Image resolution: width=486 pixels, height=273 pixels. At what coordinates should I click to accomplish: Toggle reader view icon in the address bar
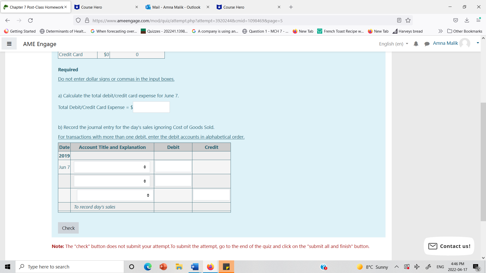399,20
